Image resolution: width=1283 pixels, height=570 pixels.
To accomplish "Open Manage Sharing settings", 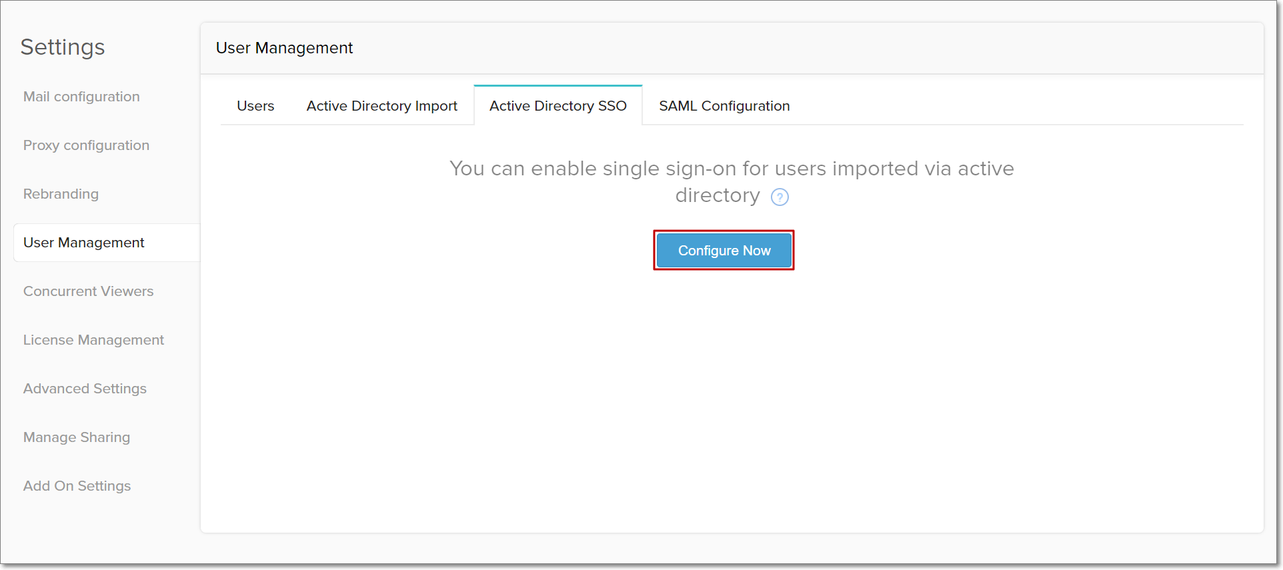I will coord(77,437).
